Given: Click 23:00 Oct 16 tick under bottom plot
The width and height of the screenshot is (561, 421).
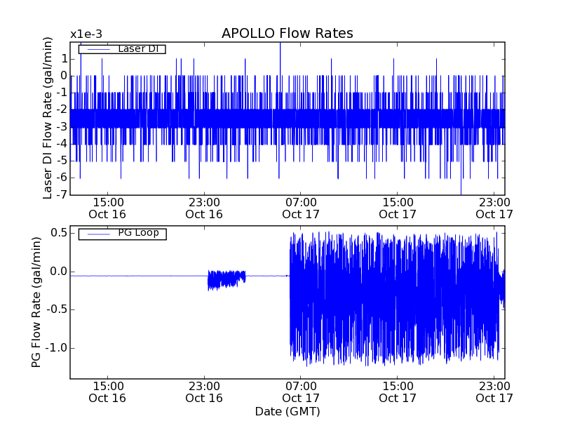Looking at the screenshot, I should [203, 392].
